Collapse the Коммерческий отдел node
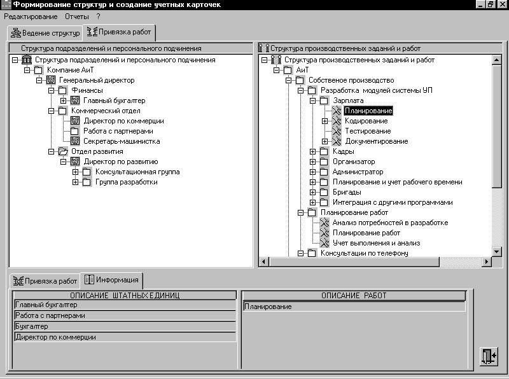This screenshot has height=379, width=509. [52, 111]
